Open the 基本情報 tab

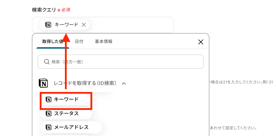[104, 42]
